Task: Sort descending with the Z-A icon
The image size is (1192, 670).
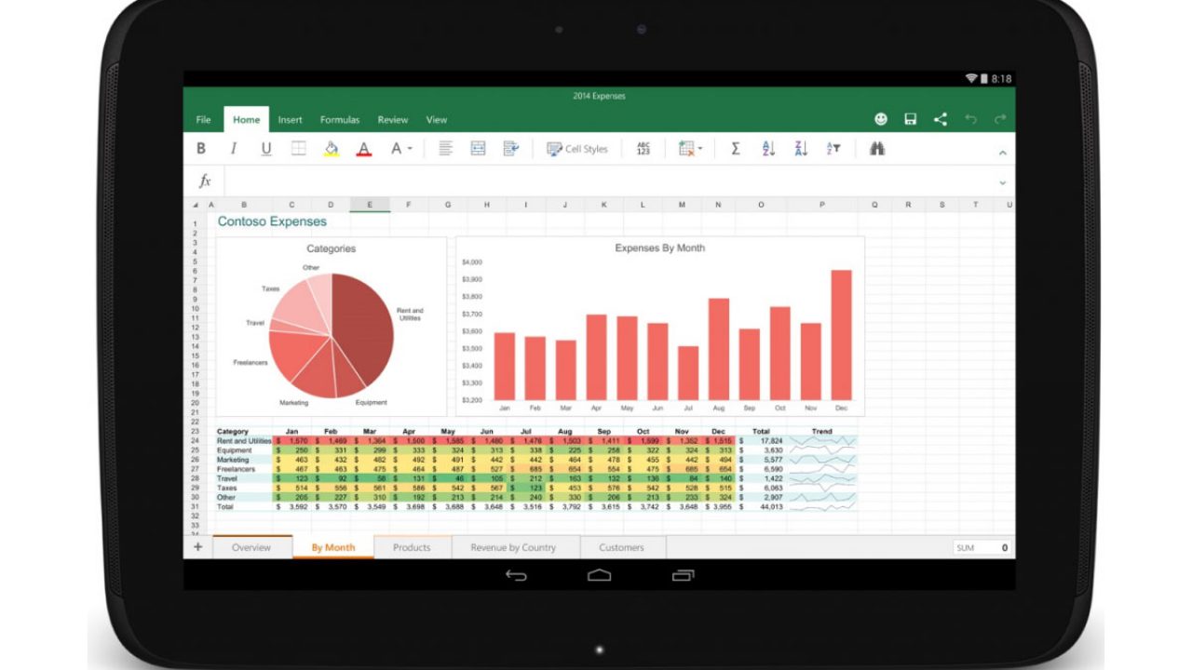Action: click(x=801, y=149)
